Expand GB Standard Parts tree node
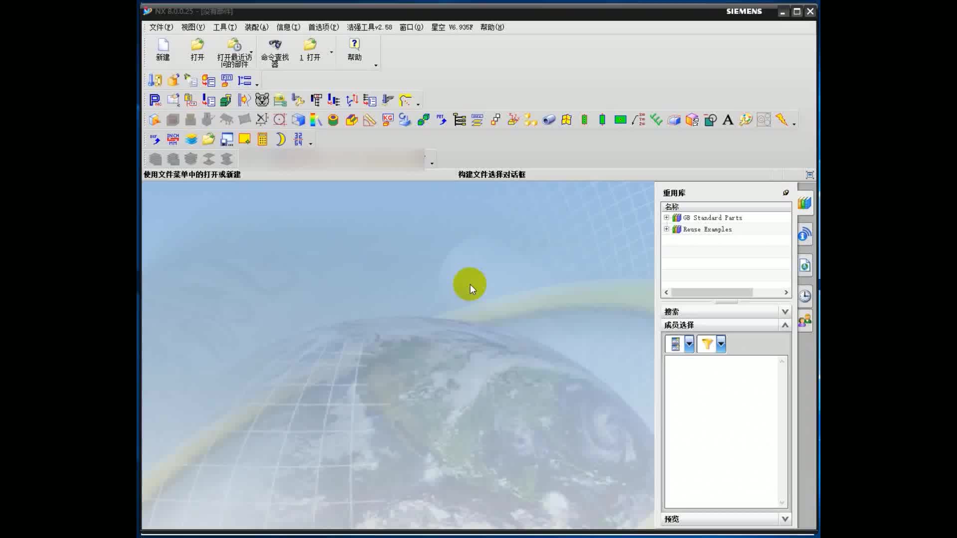Image resolution: width=957 pixels, height=538 pixels. (x=666, y=218)
